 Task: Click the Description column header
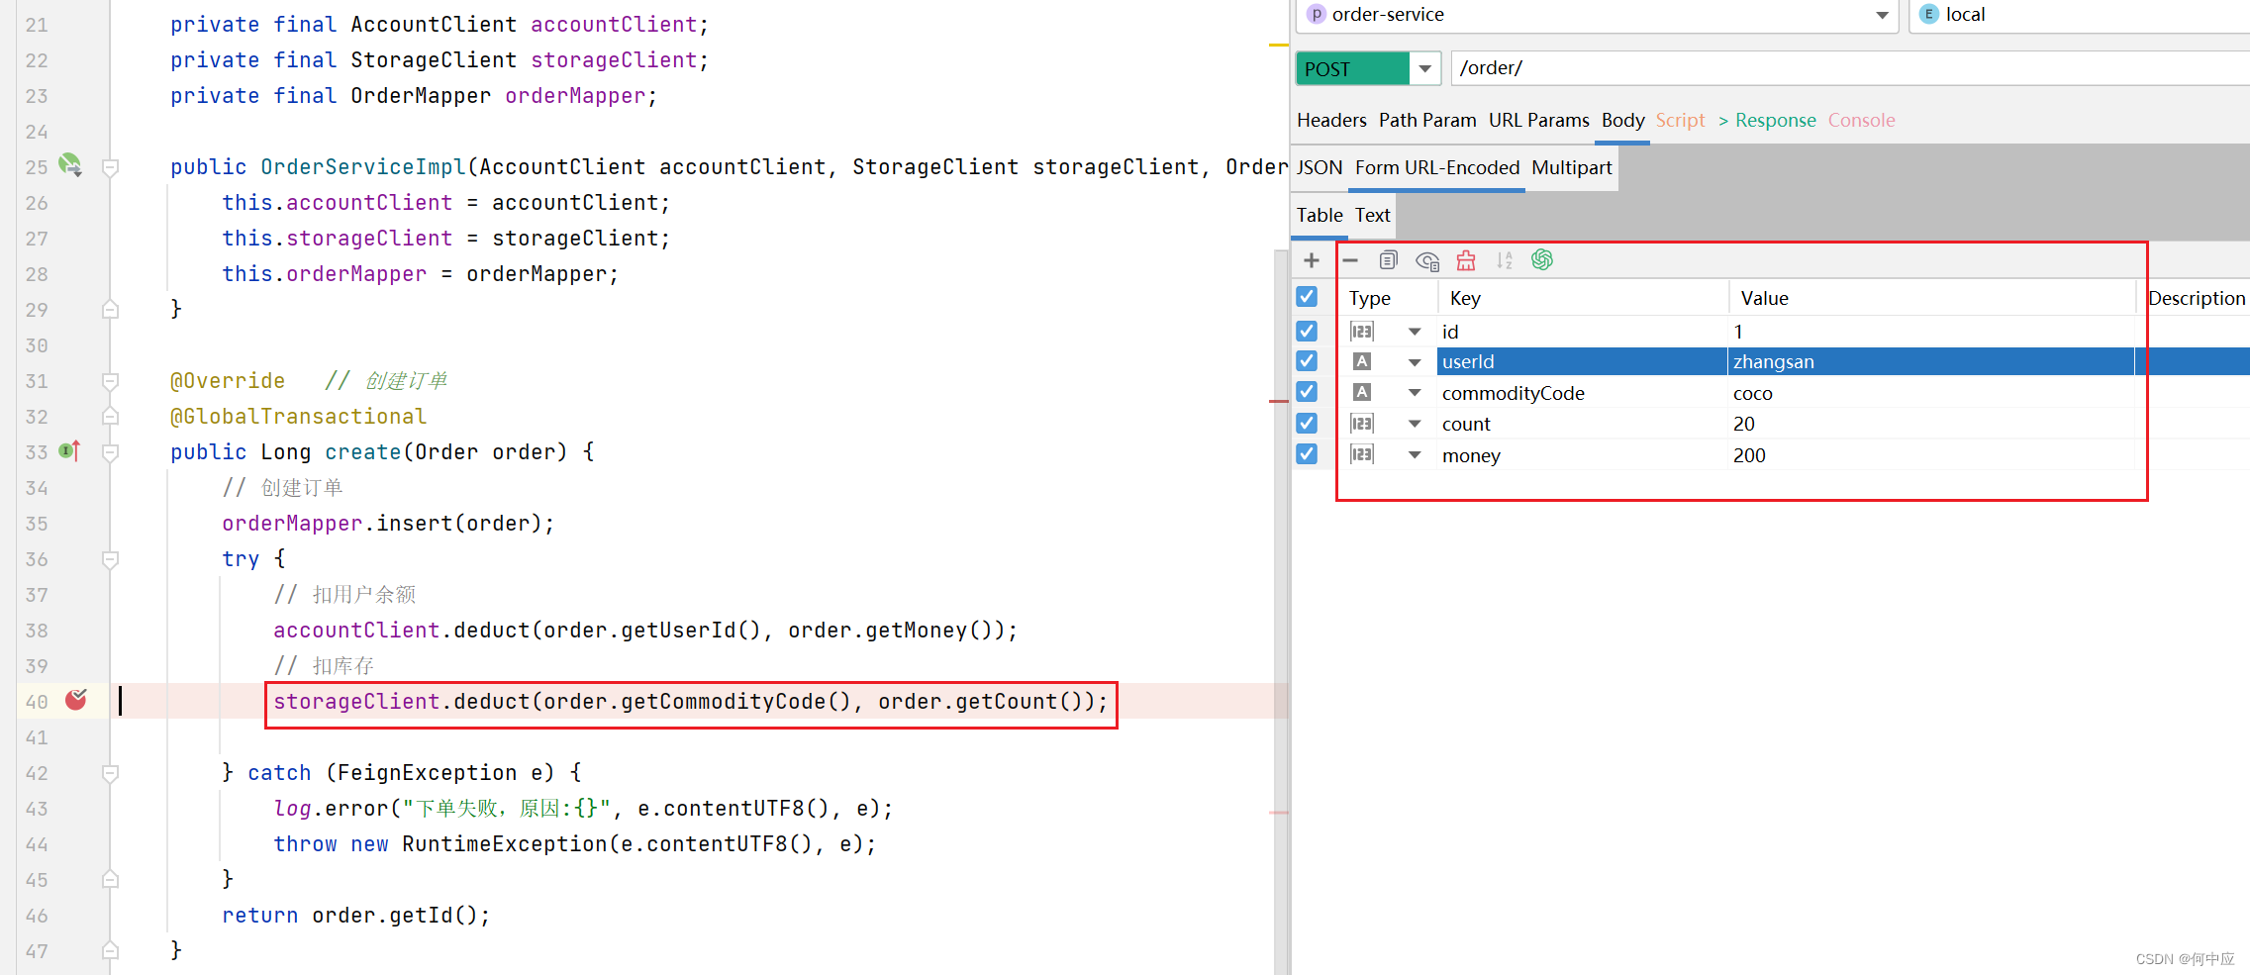(x=2196, y=298)
